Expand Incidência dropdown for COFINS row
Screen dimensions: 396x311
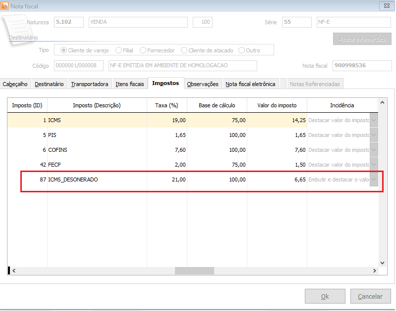coord(374,150)
